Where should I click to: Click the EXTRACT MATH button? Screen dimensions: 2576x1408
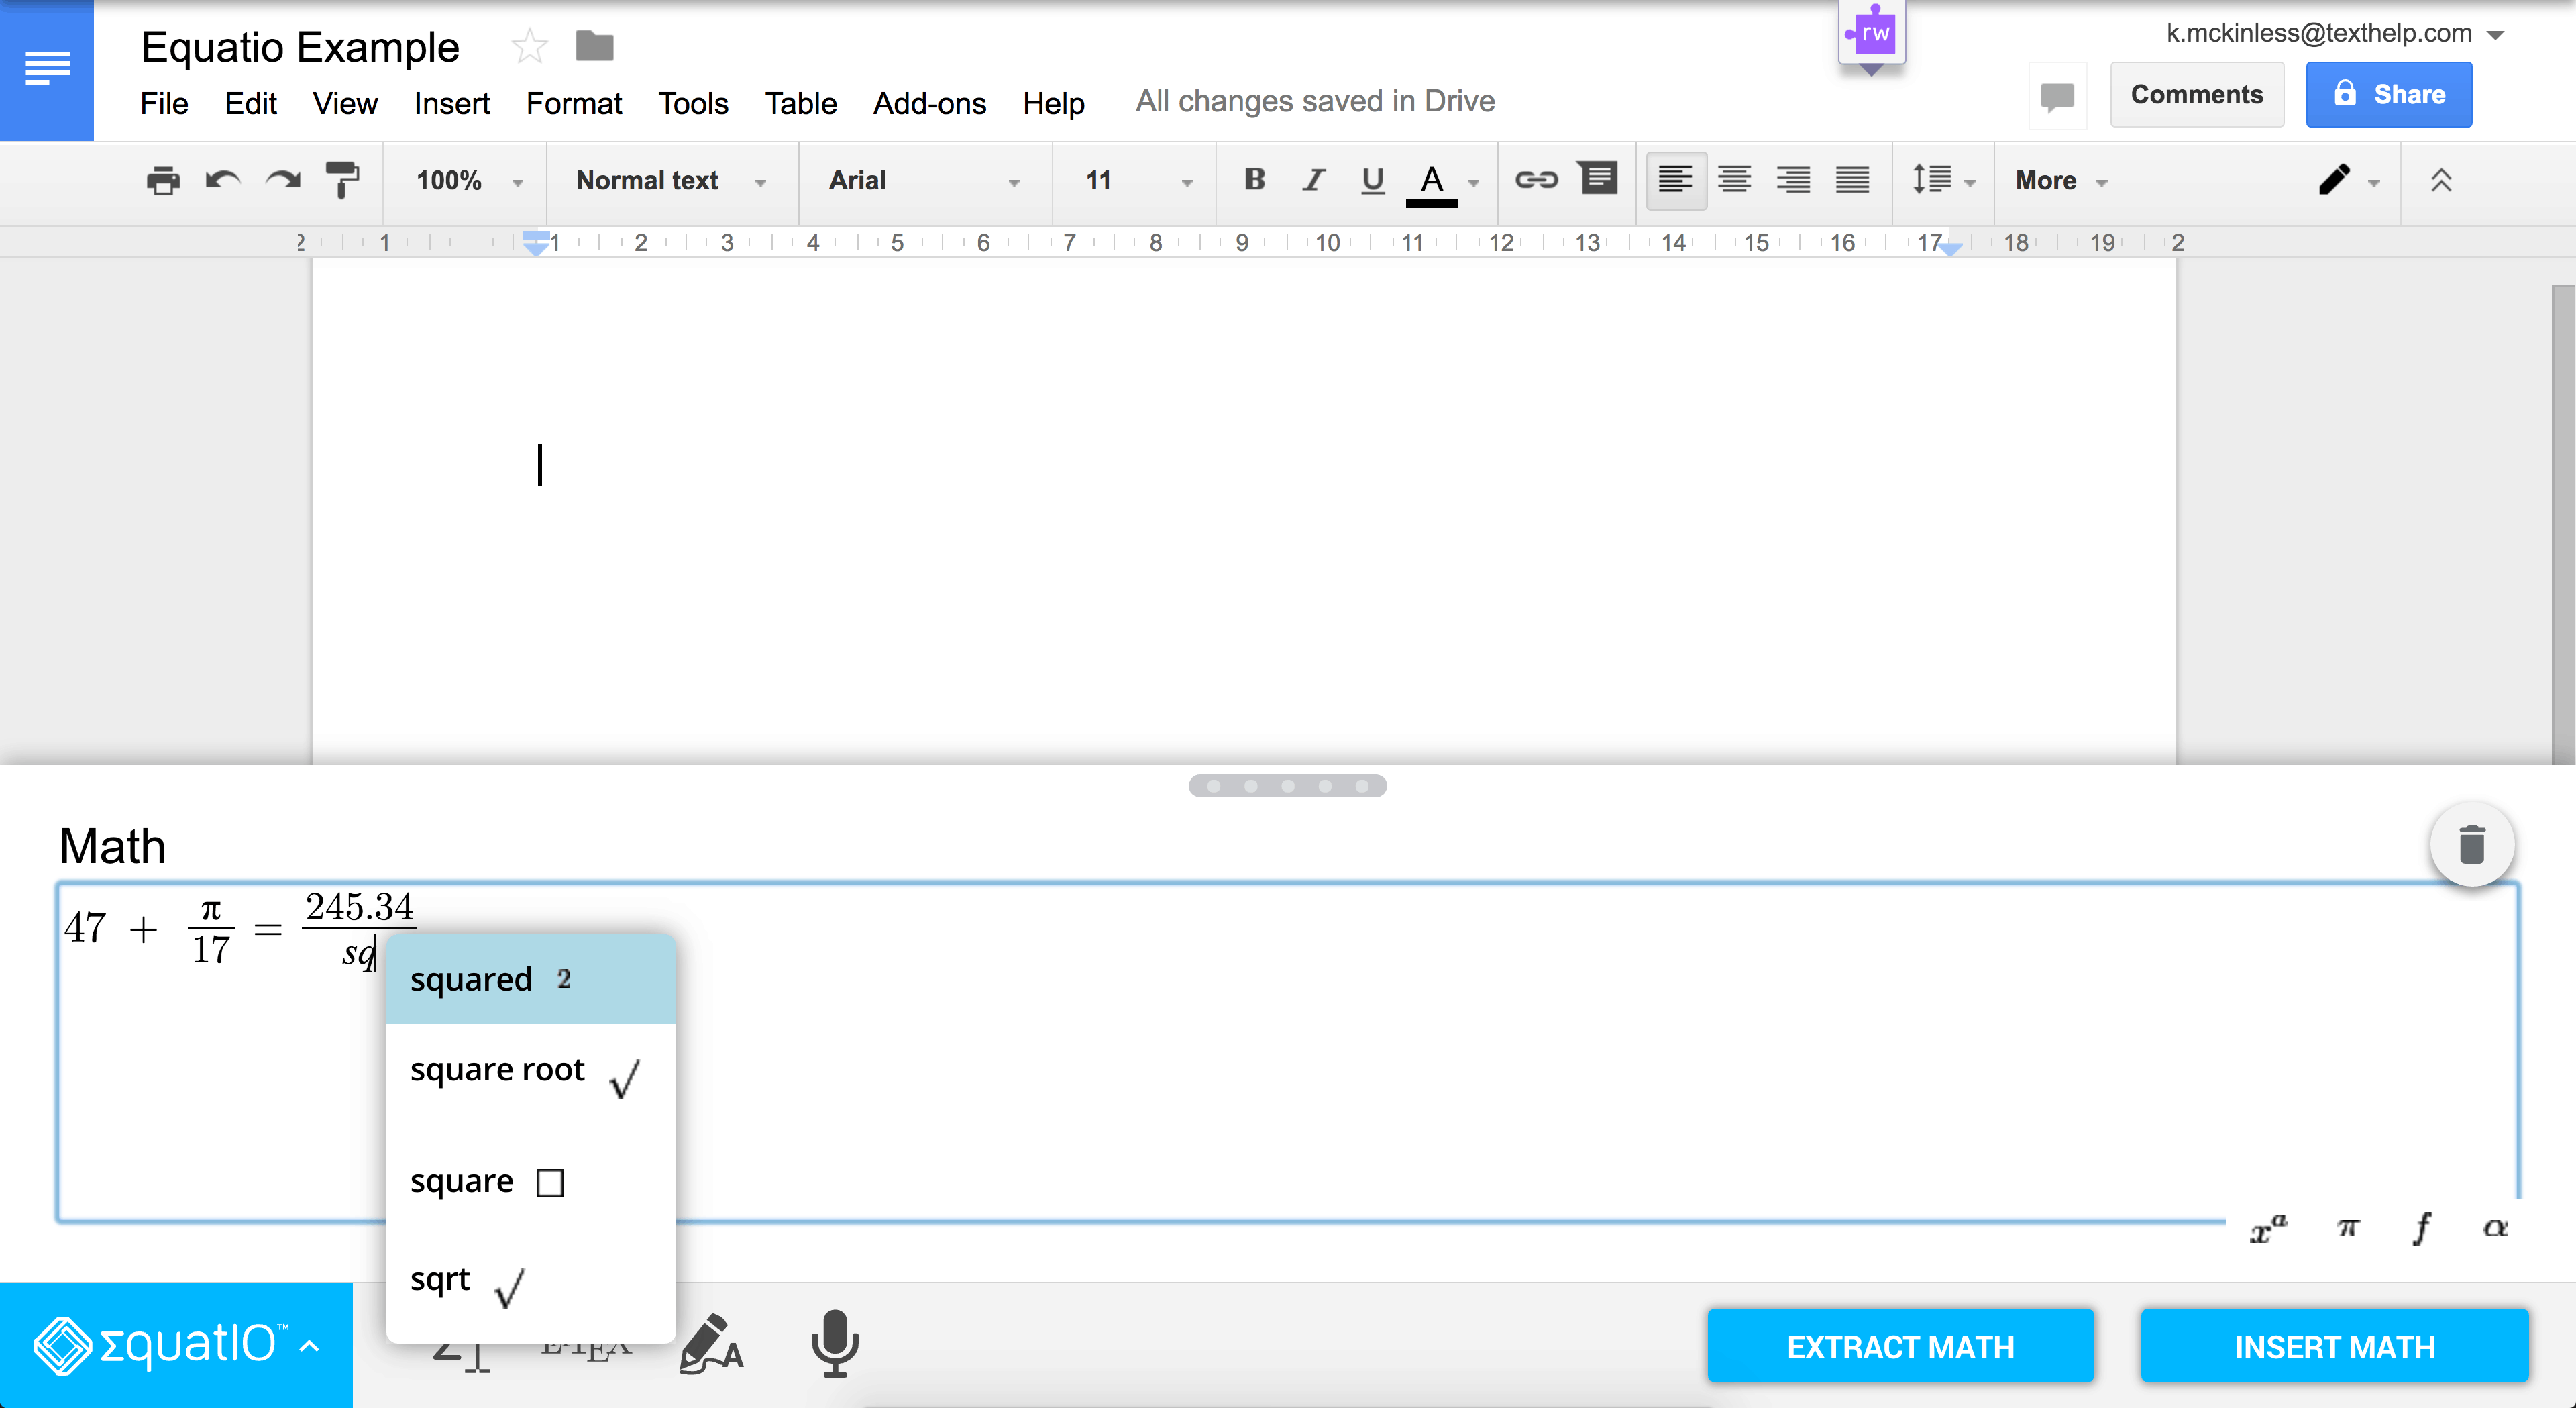point(1900,1346)
